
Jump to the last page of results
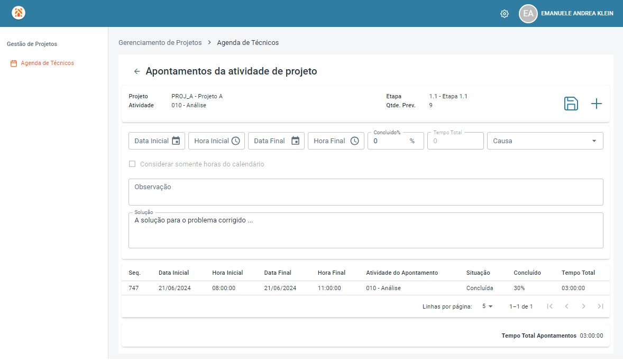(600, 306)
